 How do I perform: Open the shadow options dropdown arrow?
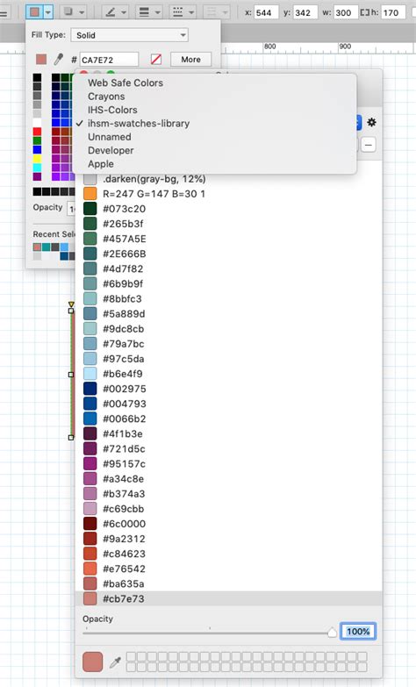pos(82,12)
